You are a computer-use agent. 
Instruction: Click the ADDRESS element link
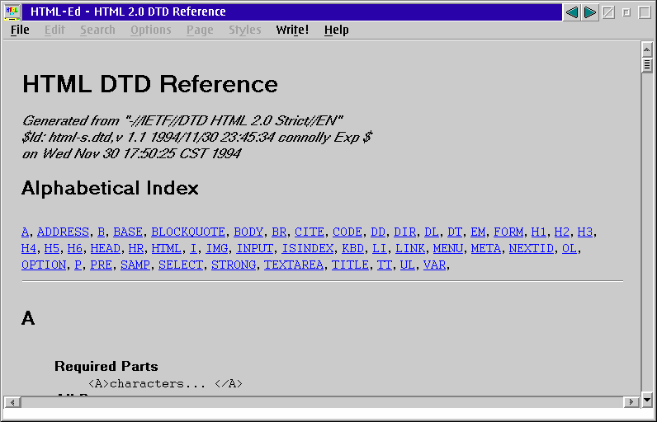tap(63, 232)
